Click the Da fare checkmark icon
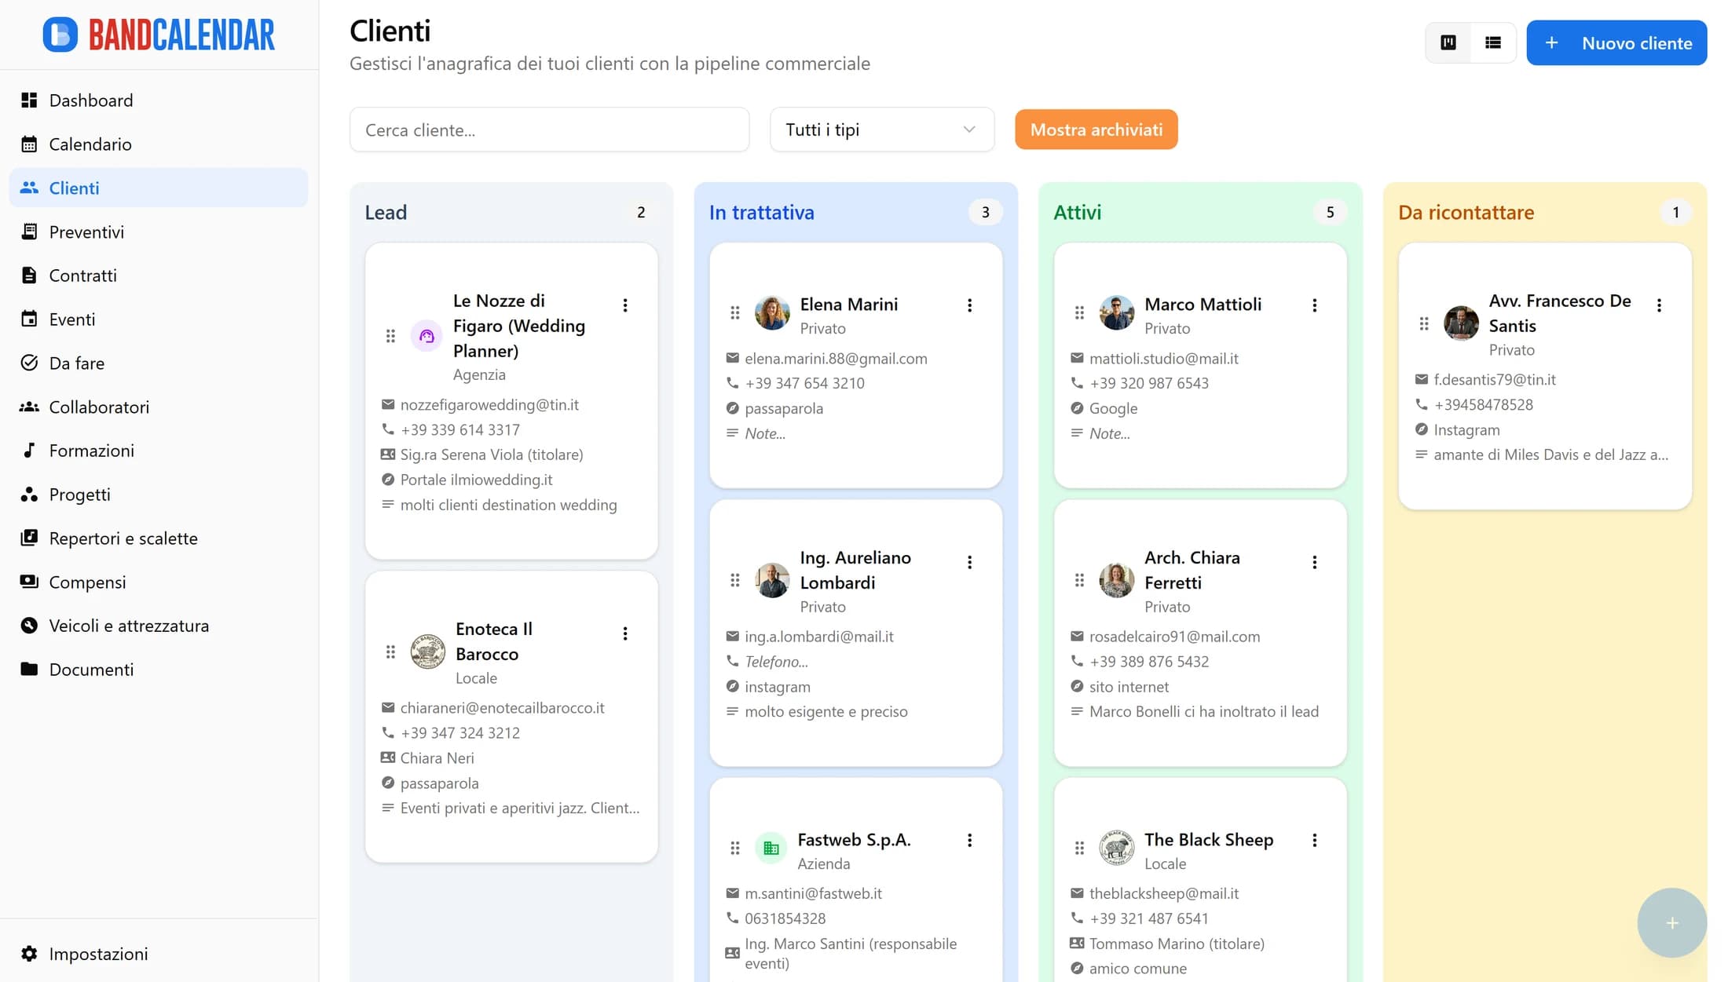The height and width of the screenshot is (982, 1728). [x=29, y=363]
